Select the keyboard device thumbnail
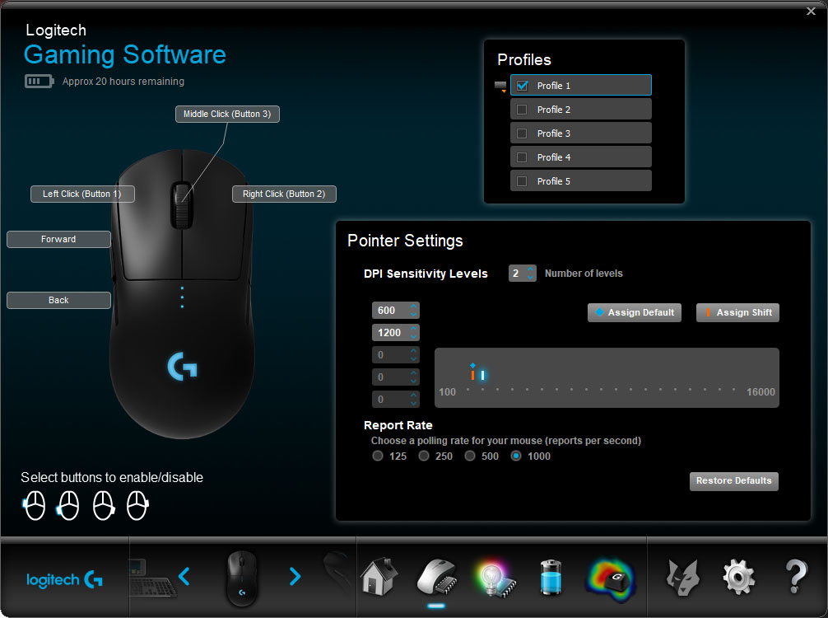Image resolution: width=828 pixels, height=618 pixels. click(152, 578)
